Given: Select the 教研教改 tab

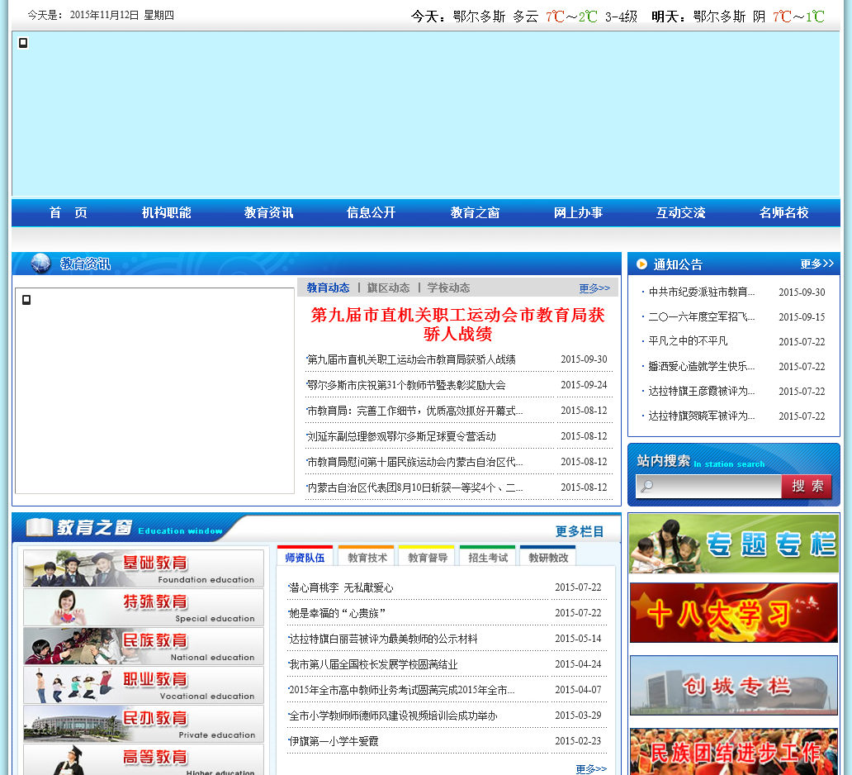Looking at the screenshot, I should point(548,558).
